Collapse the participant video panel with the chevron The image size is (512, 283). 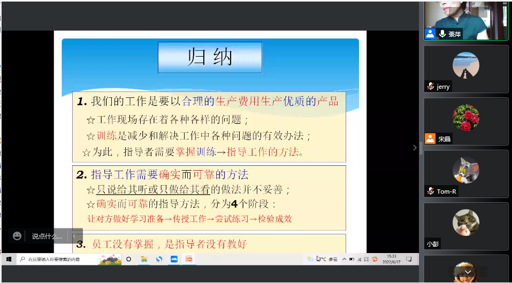click(x=415, y=148)
